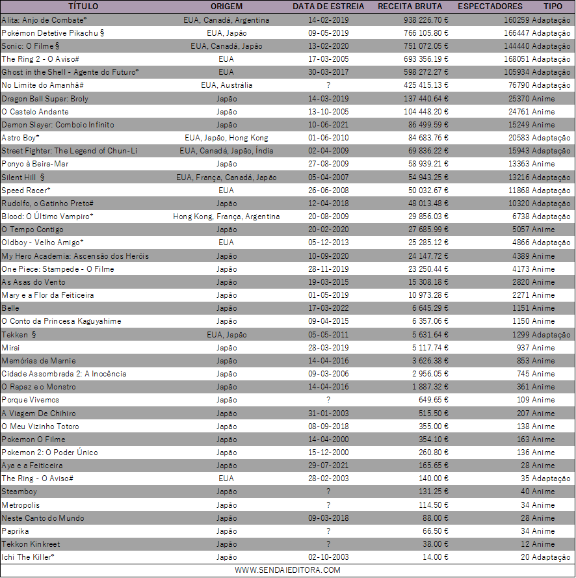This screenshot has width=576, height=578.
Task: Click the title 'O Tempo Contigo'
Action: click(x=33, y=230)
